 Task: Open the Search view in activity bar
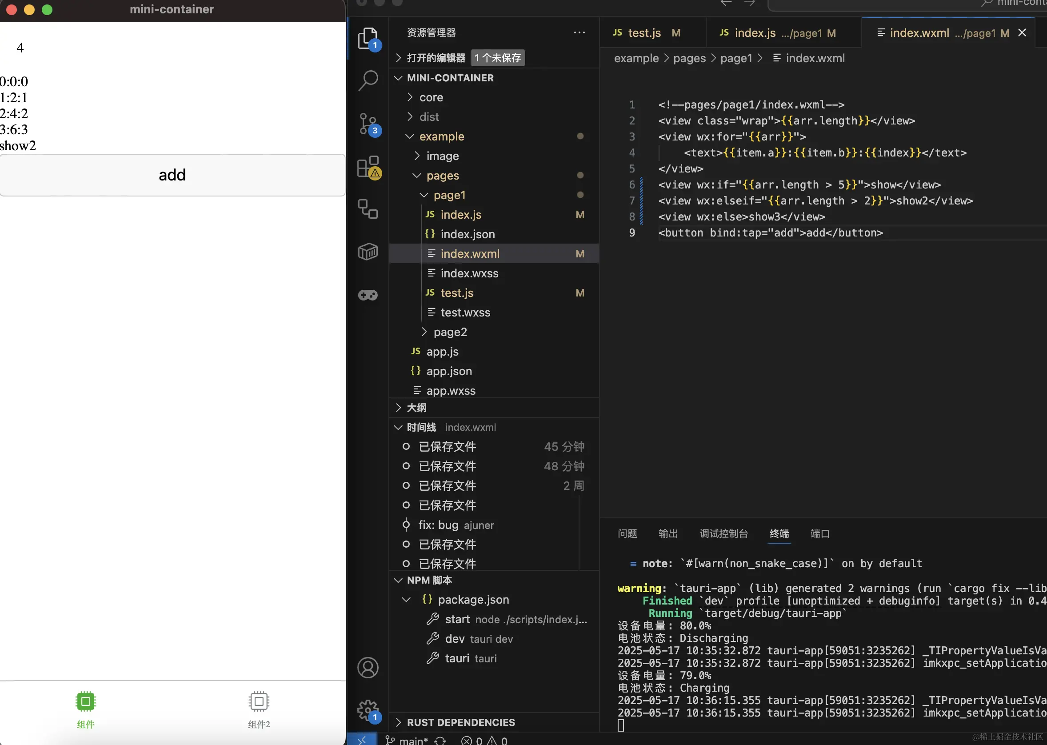coord(368,80)
